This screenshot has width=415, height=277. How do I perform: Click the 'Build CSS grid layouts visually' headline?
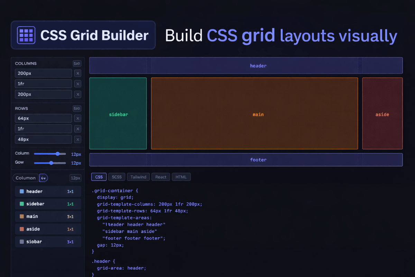point(281,36)
